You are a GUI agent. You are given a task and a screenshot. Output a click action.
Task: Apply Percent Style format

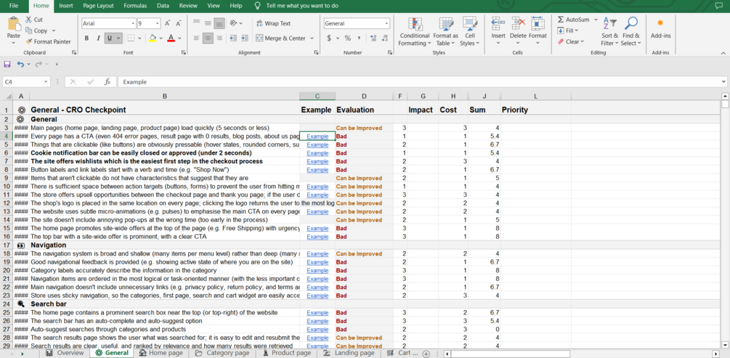[347, 38]
